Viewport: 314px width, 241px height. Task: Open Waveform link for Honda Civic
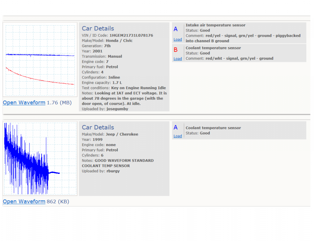pyautogui.click(x=24, y=103)
